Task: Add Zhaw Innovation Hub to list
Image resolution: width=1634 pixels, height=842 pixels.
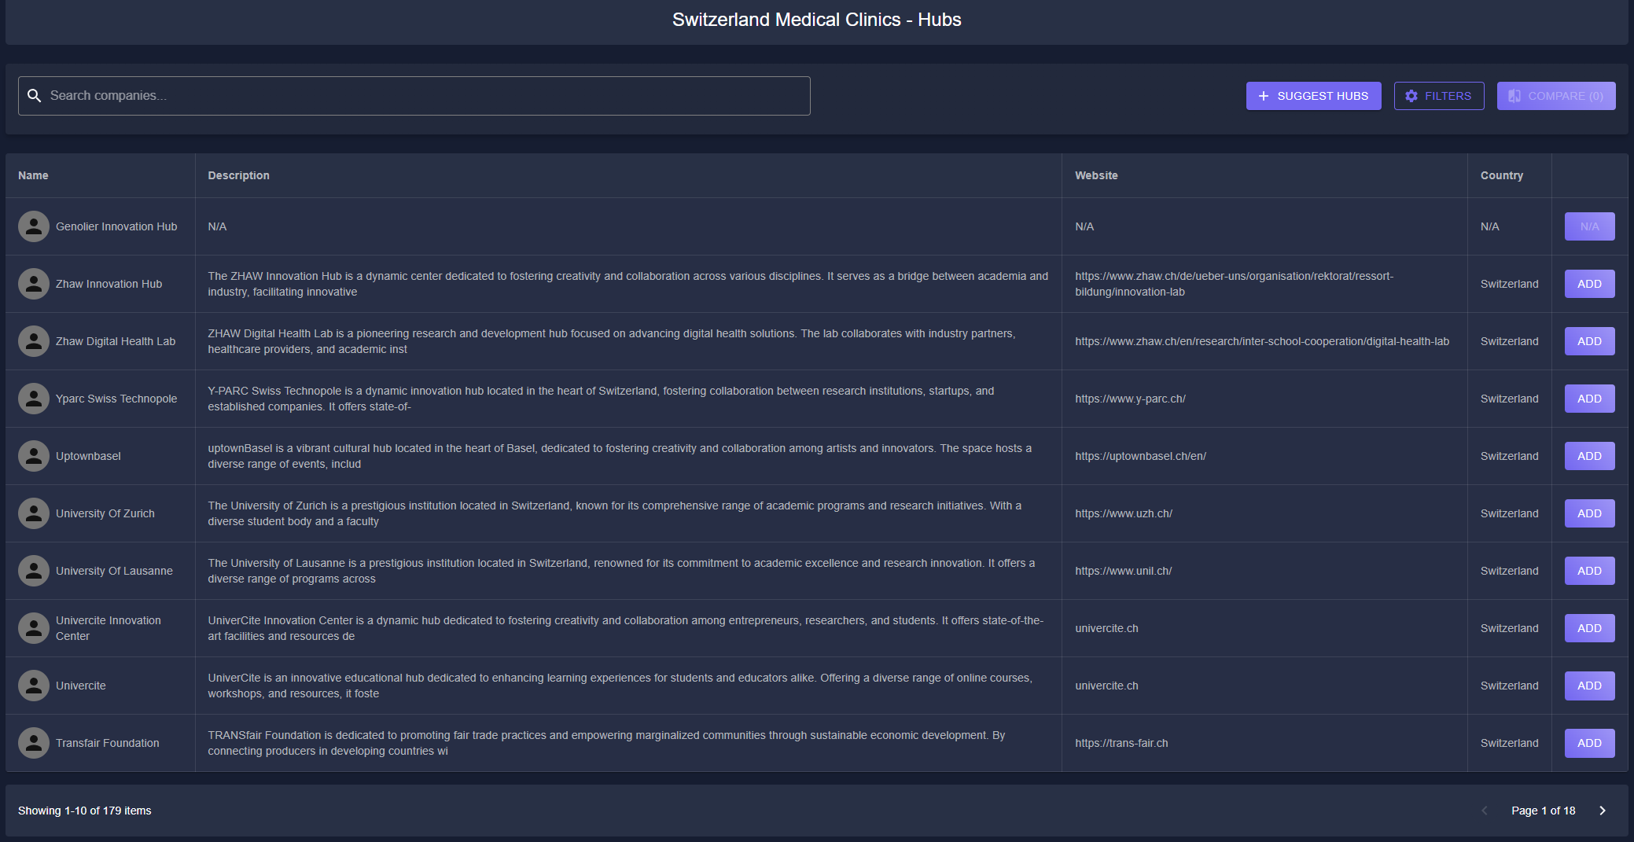Action: click(x=1589, y=284)
